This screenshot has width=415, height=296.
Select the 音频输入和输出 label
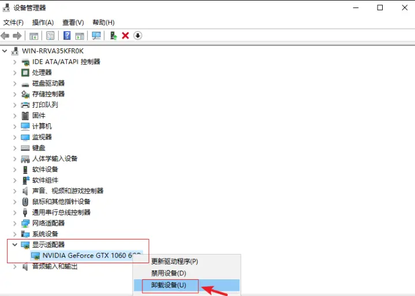(x=55, y=267)
